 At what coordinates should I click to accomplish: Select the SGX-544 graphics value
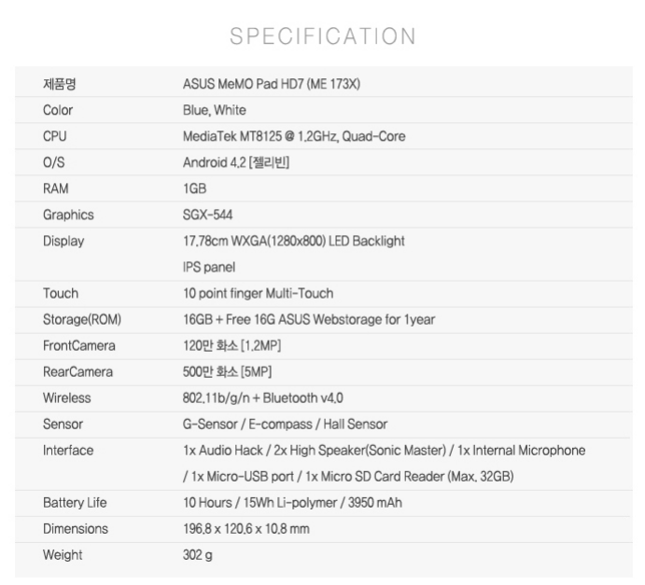click(208, 215)
